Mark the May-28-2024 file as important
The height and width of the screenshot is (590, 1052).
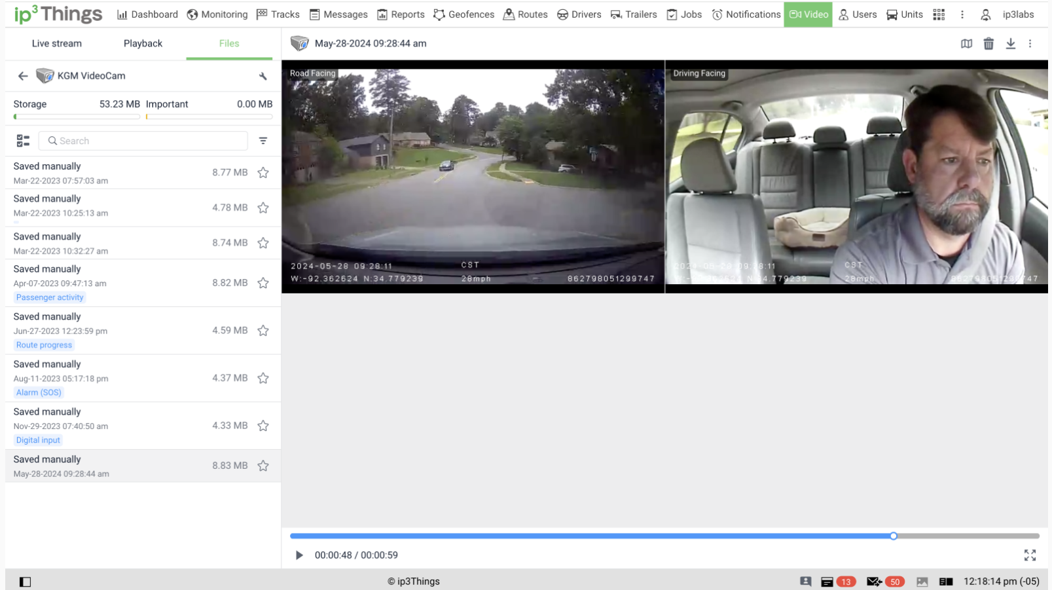263,466
